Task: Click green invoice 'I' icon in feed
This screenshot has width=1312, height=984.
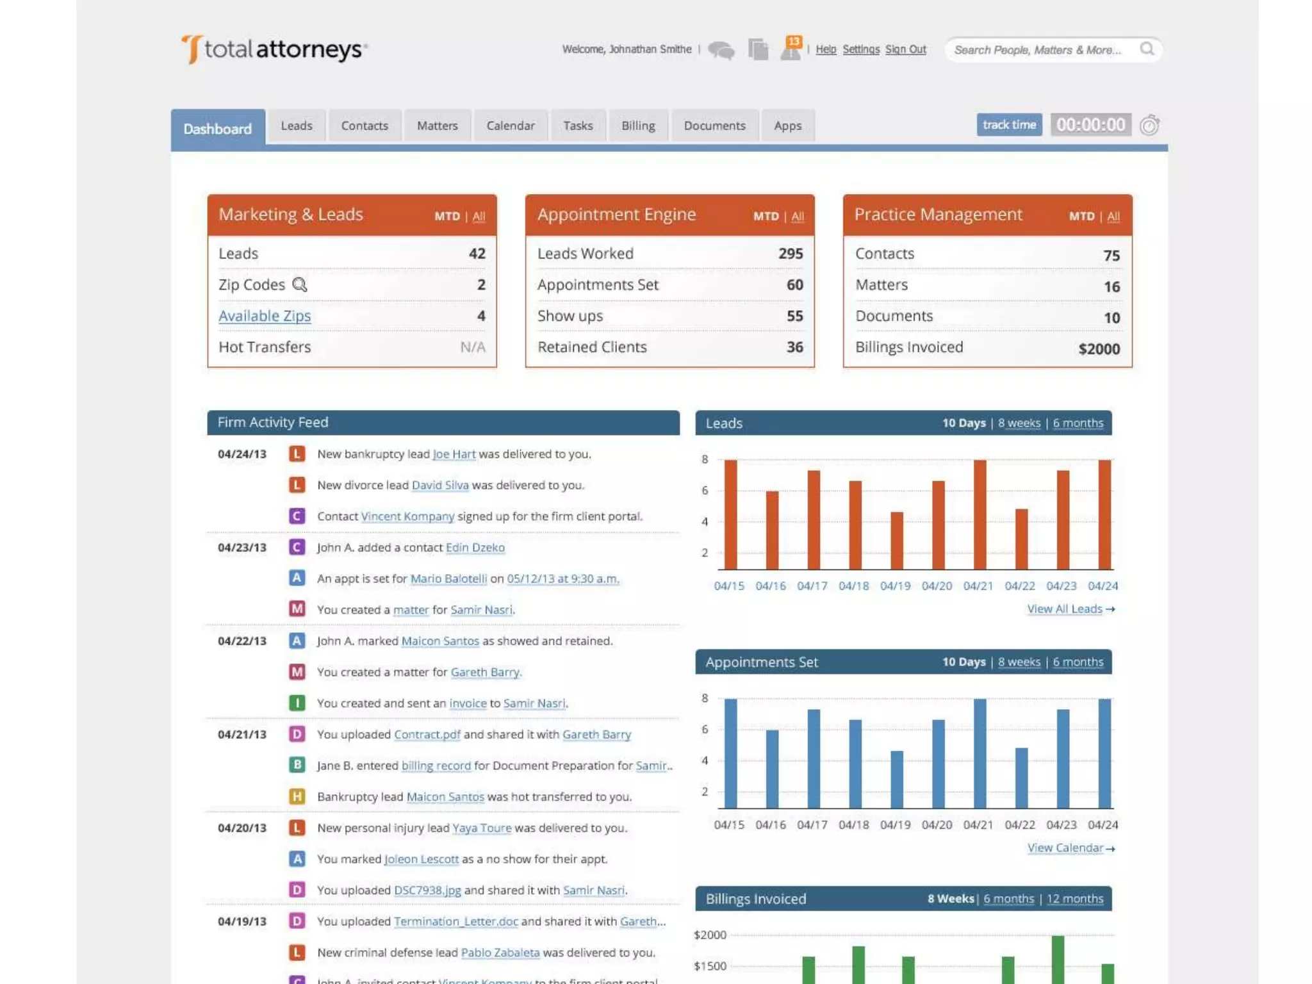Action: tap(297, 703)
